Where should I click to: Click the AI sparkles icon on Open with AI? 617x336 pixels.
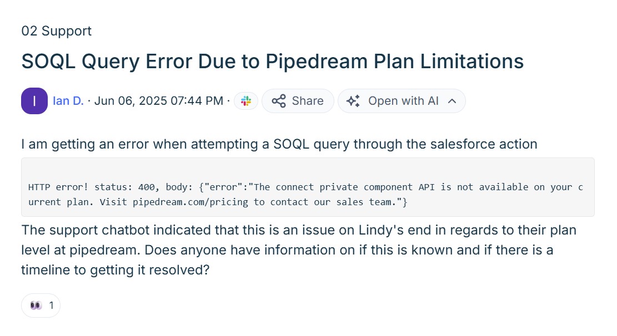coord(354,100)
